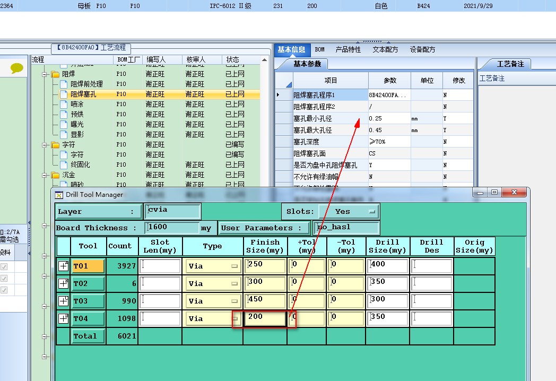
Task: Click the 塞孔深度 parameter row
Action: pos(374,142)
